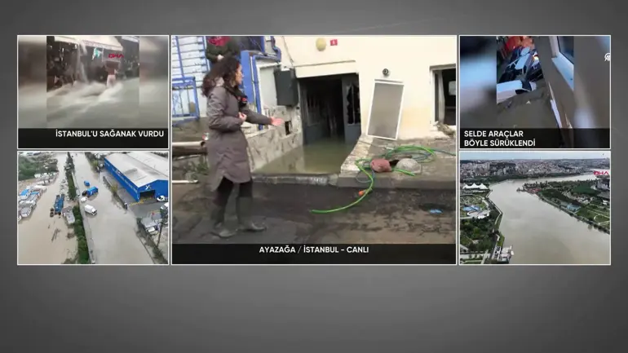Click caption 'AYAZAĞA / İSTANBUL - CANLI'
The width and height of the screenshot is (628, 353).
tap(314, 249)
